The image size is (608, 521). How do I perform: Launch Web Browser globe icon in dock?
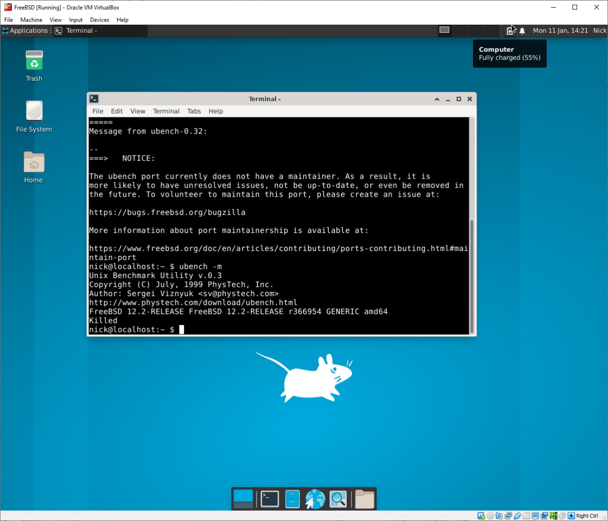coord(315,499)
